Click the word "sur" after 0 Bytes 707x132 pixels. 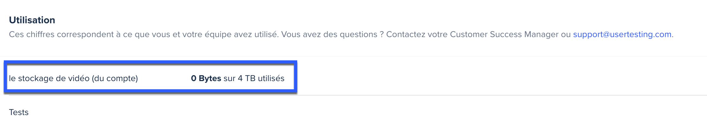point(229,78)
